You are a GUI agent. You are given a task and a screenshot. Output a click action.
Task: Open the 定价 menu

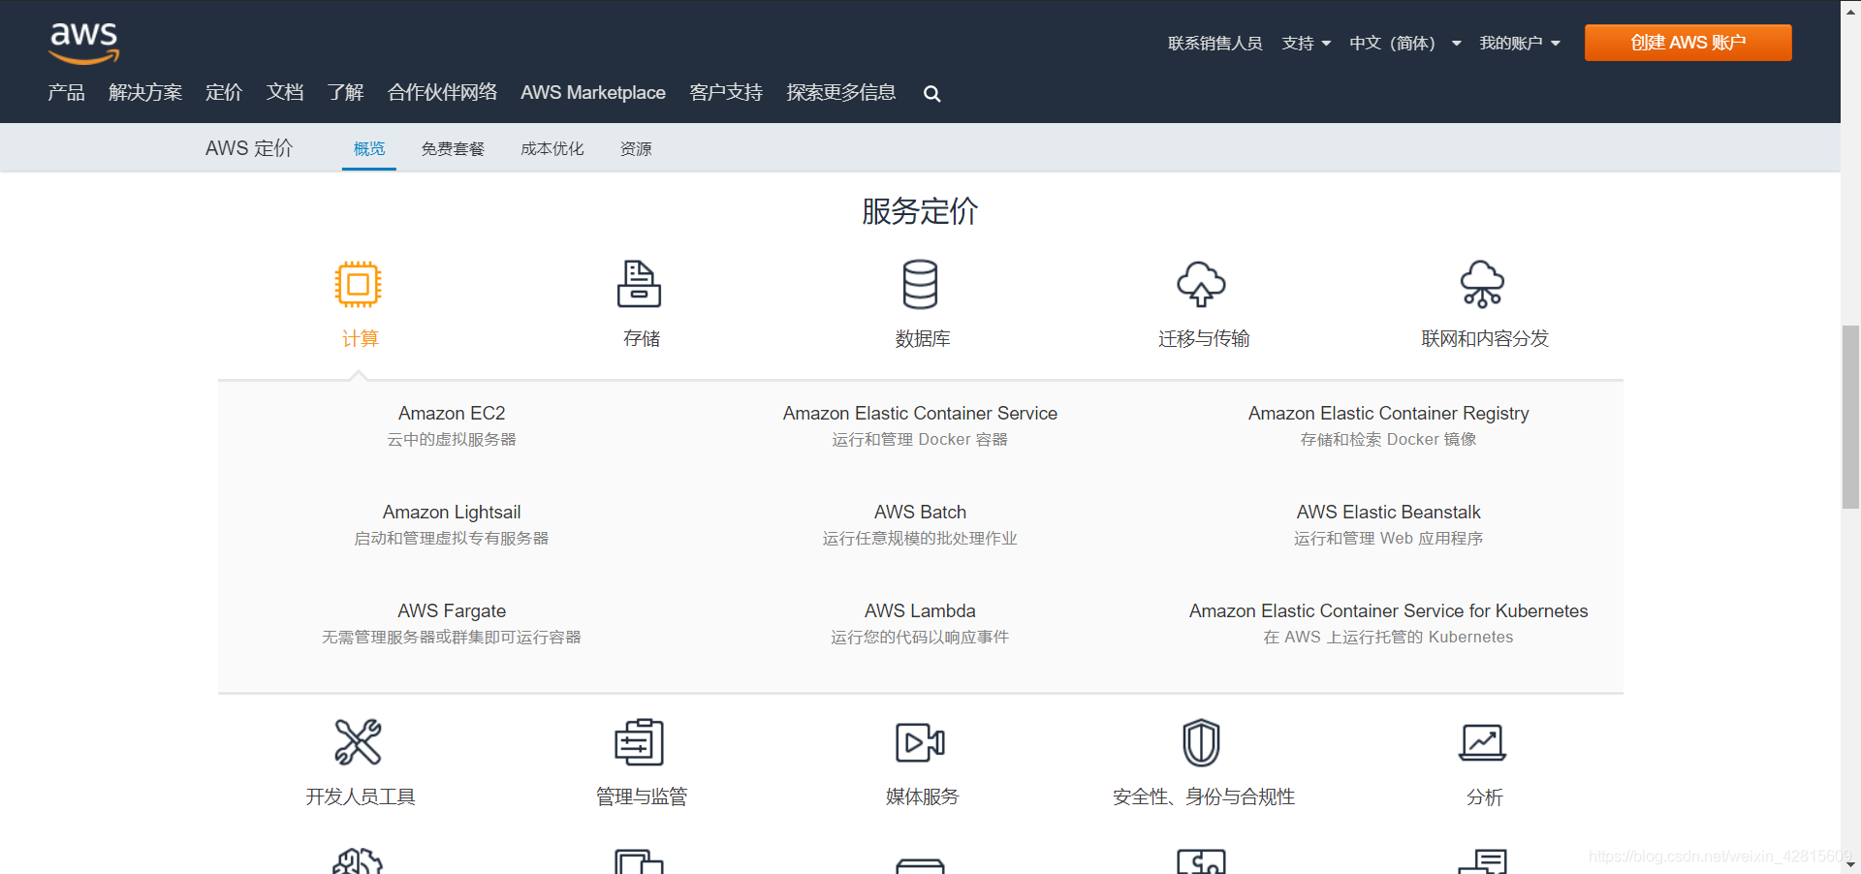tap(224, 92)
